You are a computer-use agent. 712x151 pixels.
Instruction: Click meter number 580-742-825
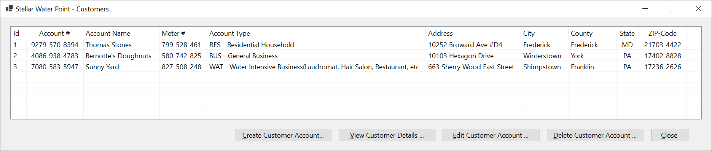click(182, 56)
